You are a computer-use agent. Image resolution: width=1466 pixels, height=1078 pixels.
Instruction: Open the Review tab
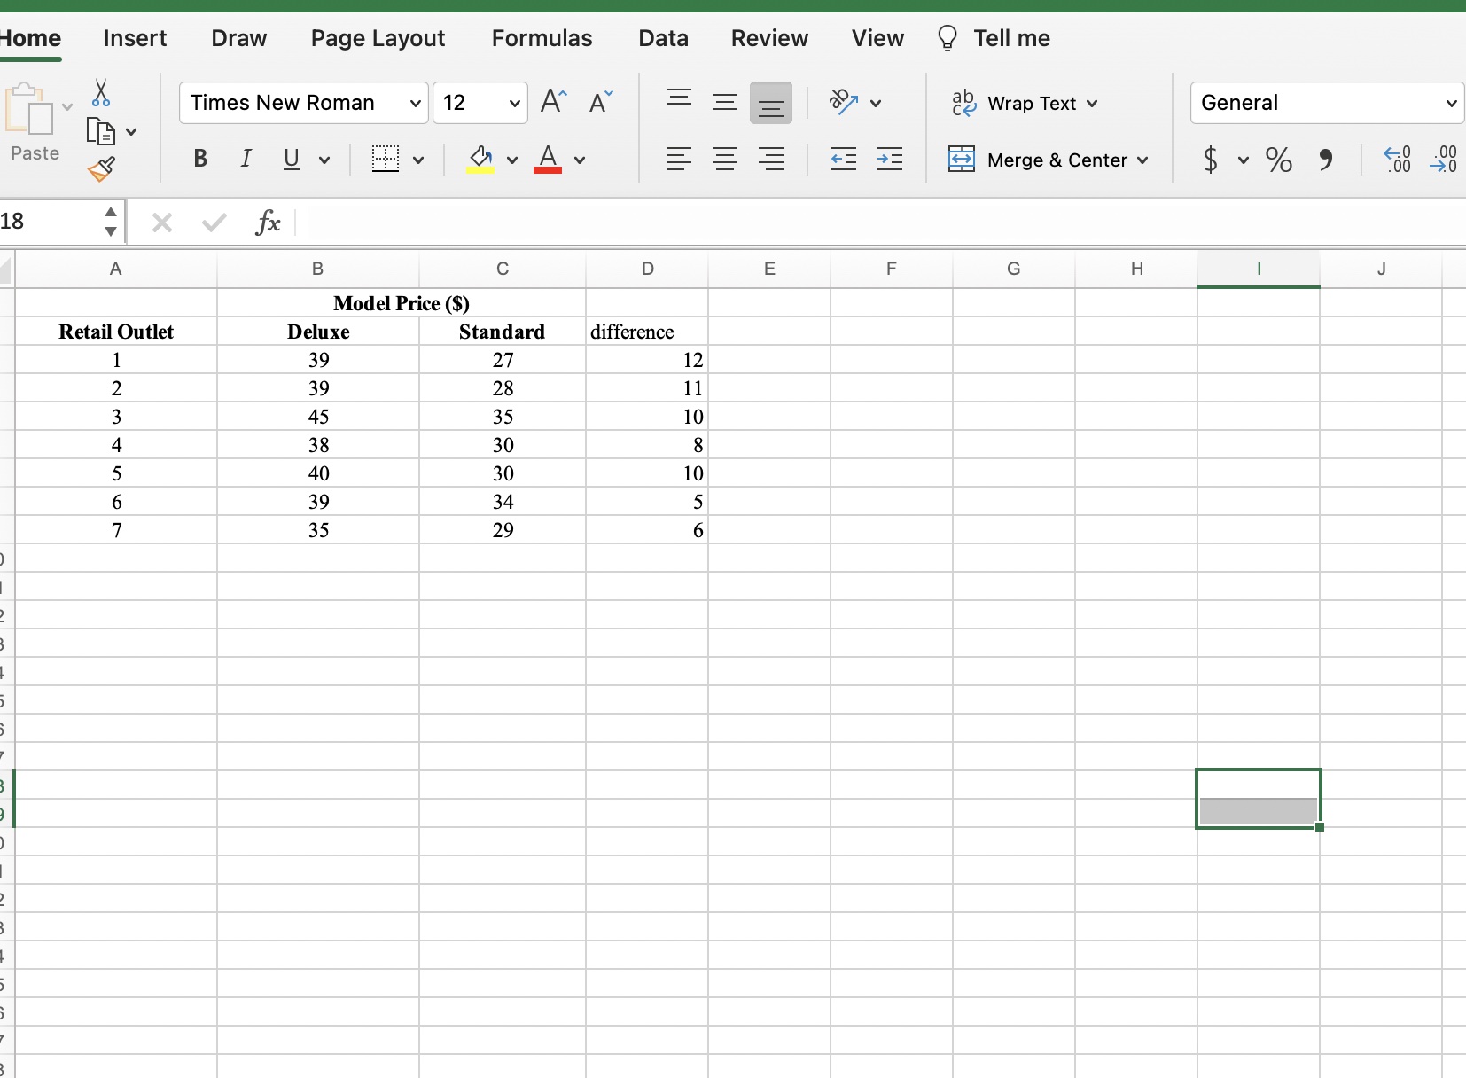tap(769, 38)
